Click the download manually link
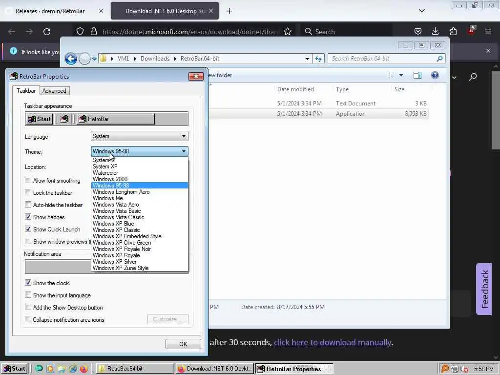This screenshot has width=500, height=375. (332, 342)
